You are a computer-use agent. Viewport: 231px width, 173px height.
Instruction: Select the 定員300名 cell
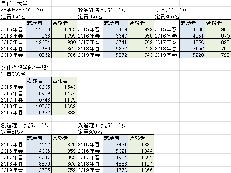tap(90, 131)
